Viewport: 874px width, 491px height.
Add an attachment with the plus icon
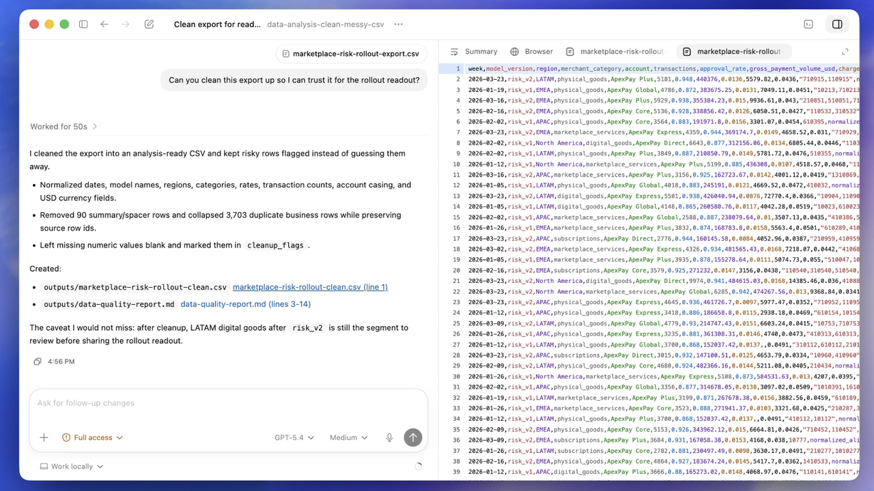(44, 438)
